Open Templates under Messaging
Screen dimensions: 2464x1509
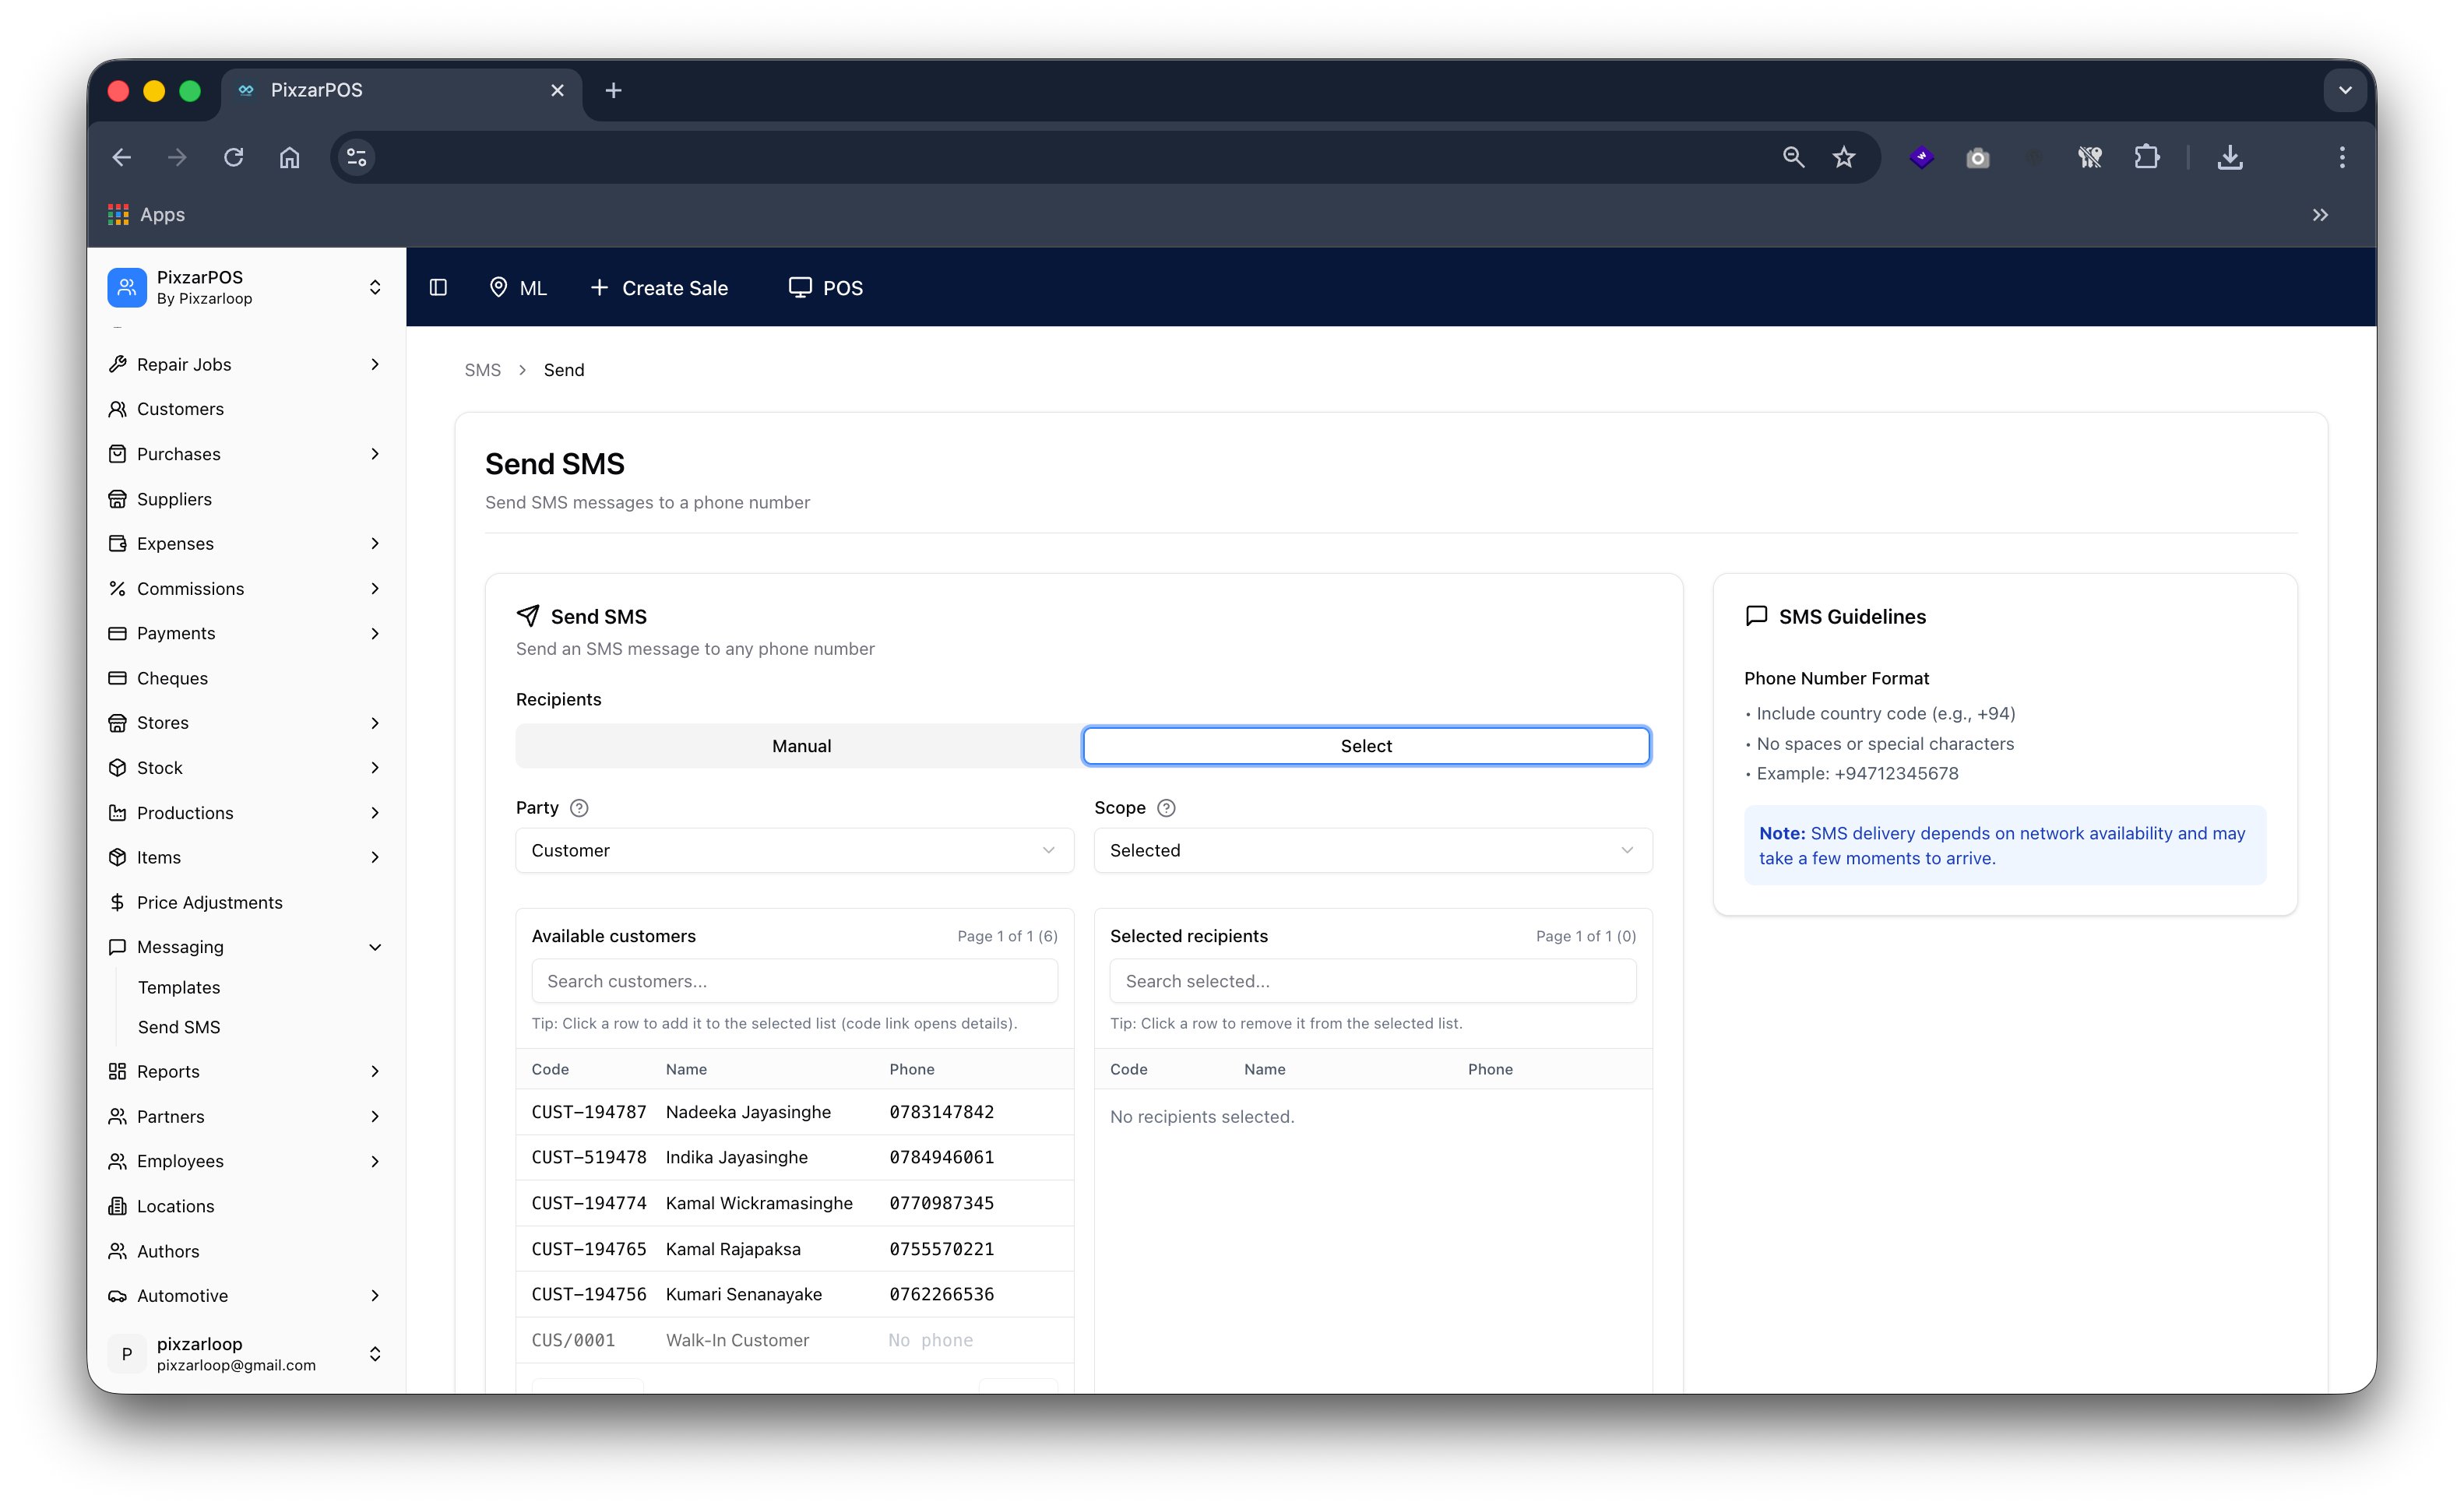tap(179, 986)
